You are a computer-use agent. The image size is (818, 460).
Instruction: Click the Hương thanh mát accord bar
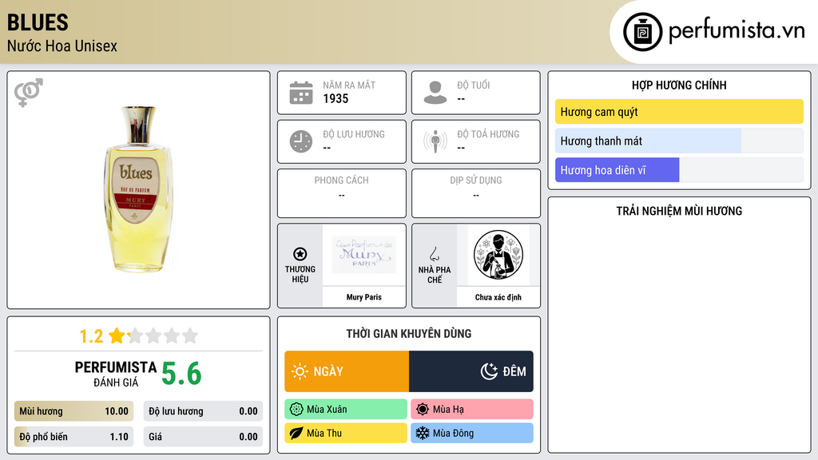coord(679,141)
